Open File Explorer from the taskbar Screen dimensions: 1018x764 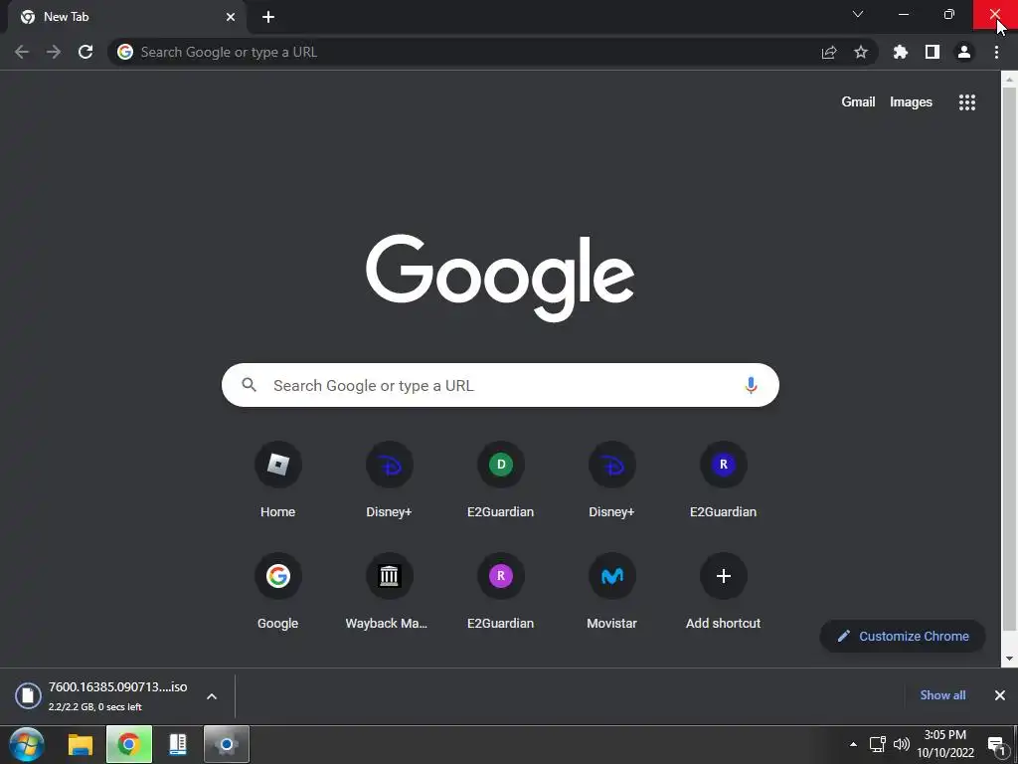point(81,744)
